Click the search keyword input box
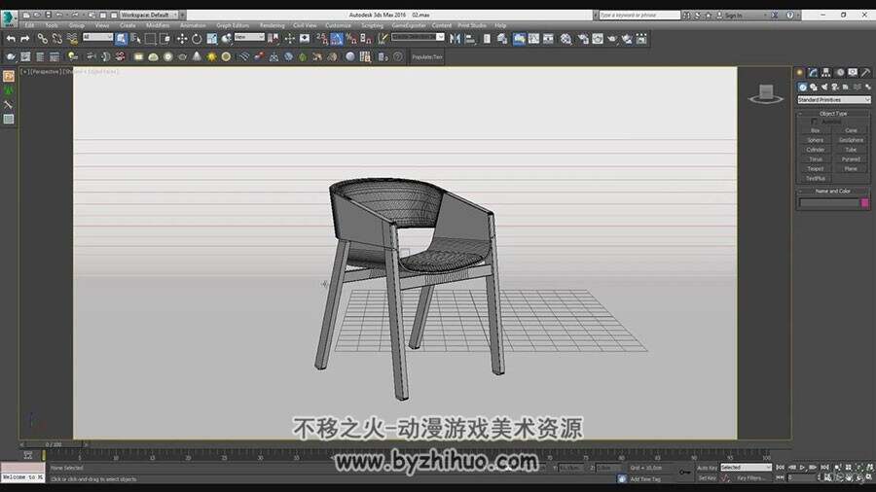Image resolution: width=876 pixels, height=492 pixels. click(639, 15)
